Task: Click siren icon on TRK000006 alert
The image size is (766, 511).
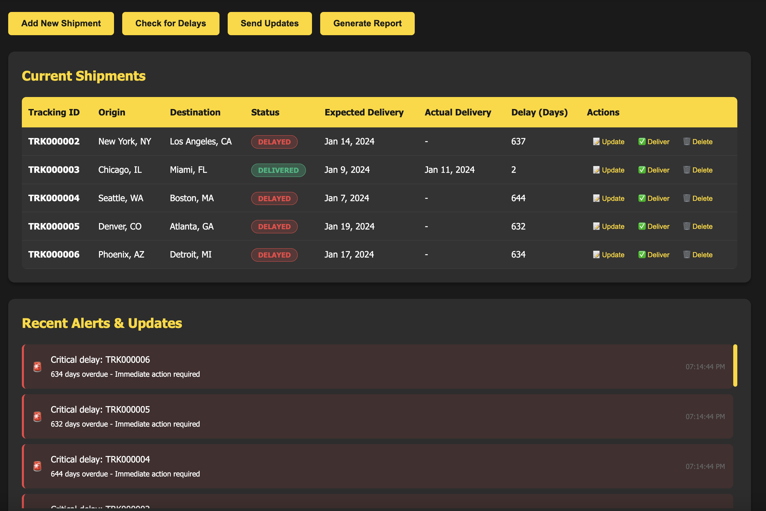Action: [38, 367]
